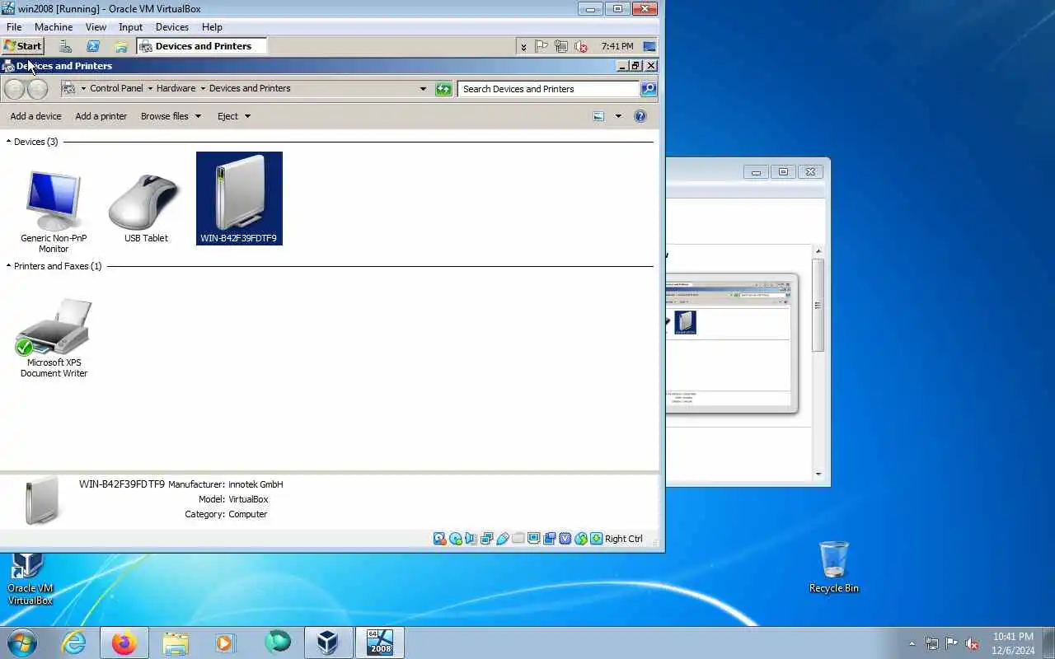Click the Action Center flag in guest tray

(542, 46)
